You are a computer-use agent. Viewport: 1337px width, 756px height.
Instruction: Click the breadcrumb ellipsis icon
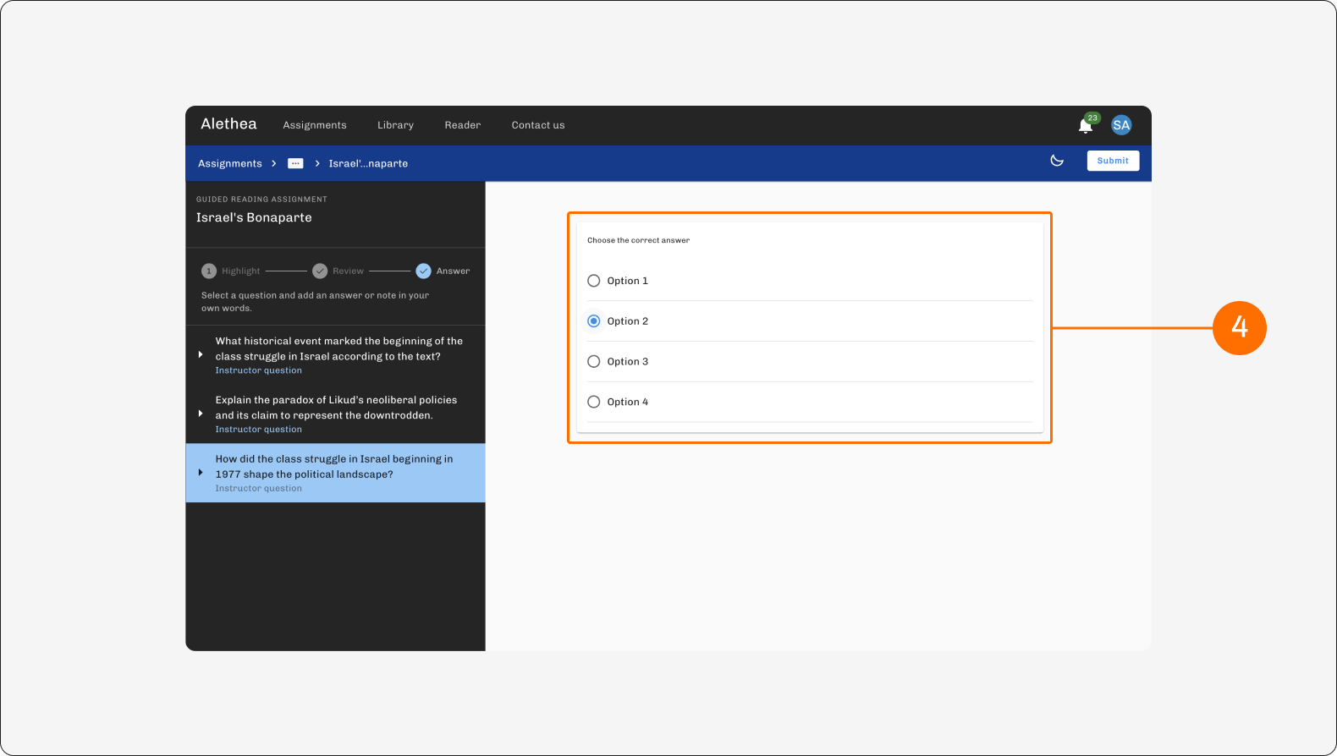point(295,163)
